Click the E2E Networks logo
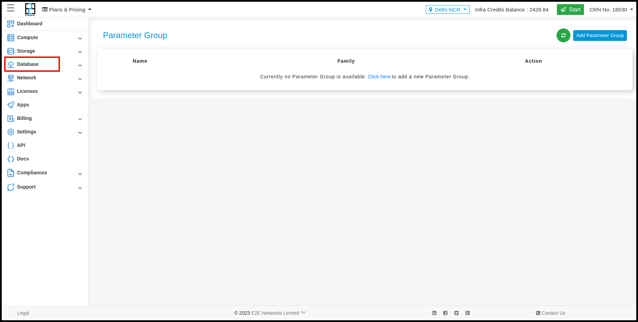This screenshot has width=638, height=322. pos(30,9)
